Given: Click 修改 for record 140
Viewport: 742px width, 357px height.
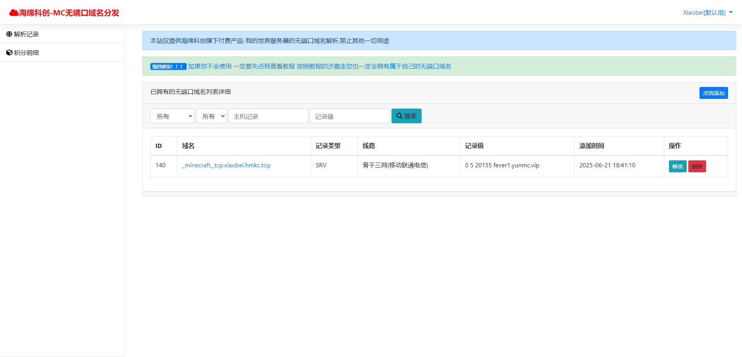Looking at the screenshot, I should (x=677, y=167).
